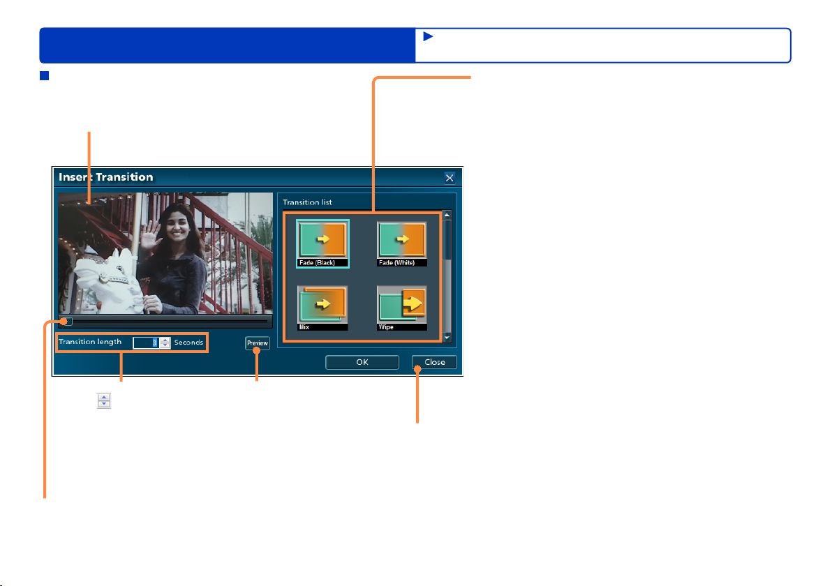Select the Fade (White) transition
Image resolution: width=832 pixels, height=586 pixels.
[401, 243]
